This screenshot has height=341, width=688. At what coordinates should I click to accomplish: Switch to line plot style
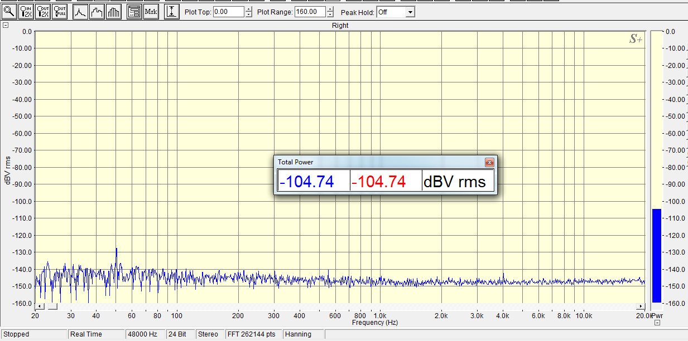point(80,12)
